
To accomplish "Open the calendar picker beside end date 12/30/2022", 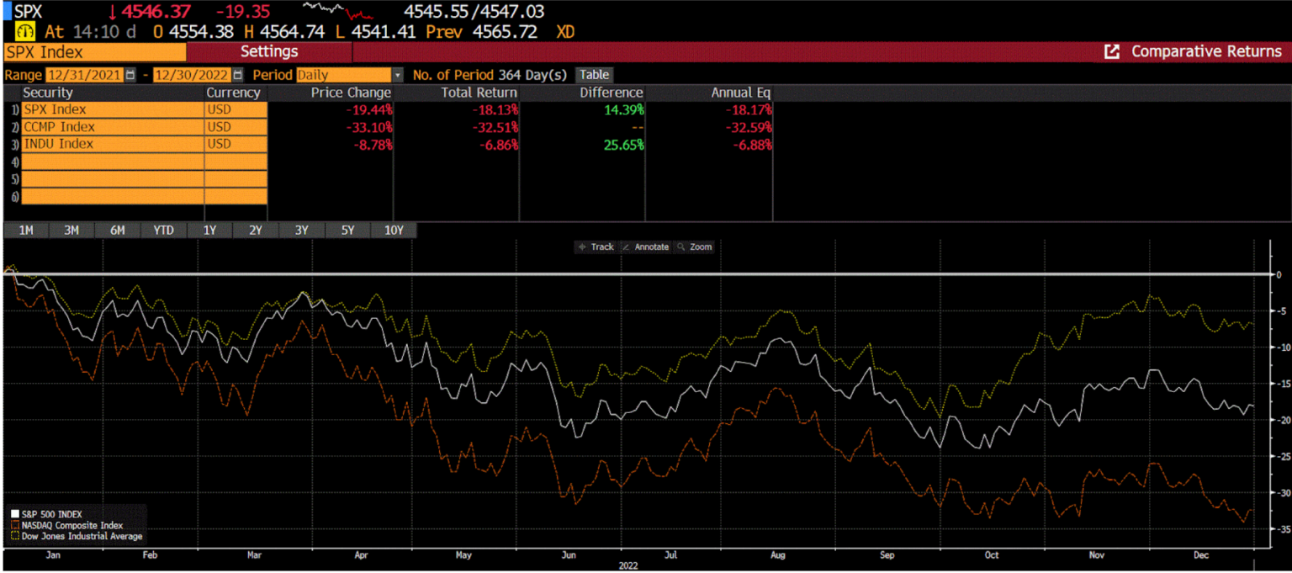I will 240,75.
